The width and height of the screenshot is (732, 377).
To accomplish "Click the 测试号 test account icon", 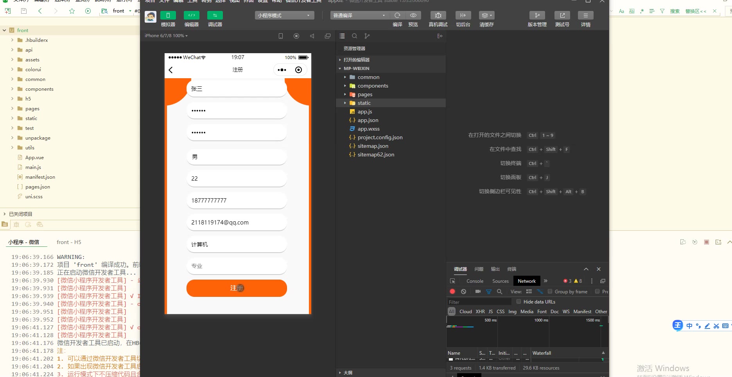I will (562, 15).
